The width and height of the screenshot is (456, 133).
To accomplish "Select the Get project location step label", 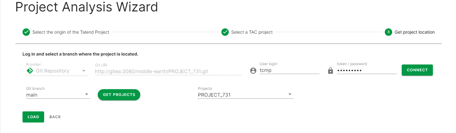I will 414,32.
